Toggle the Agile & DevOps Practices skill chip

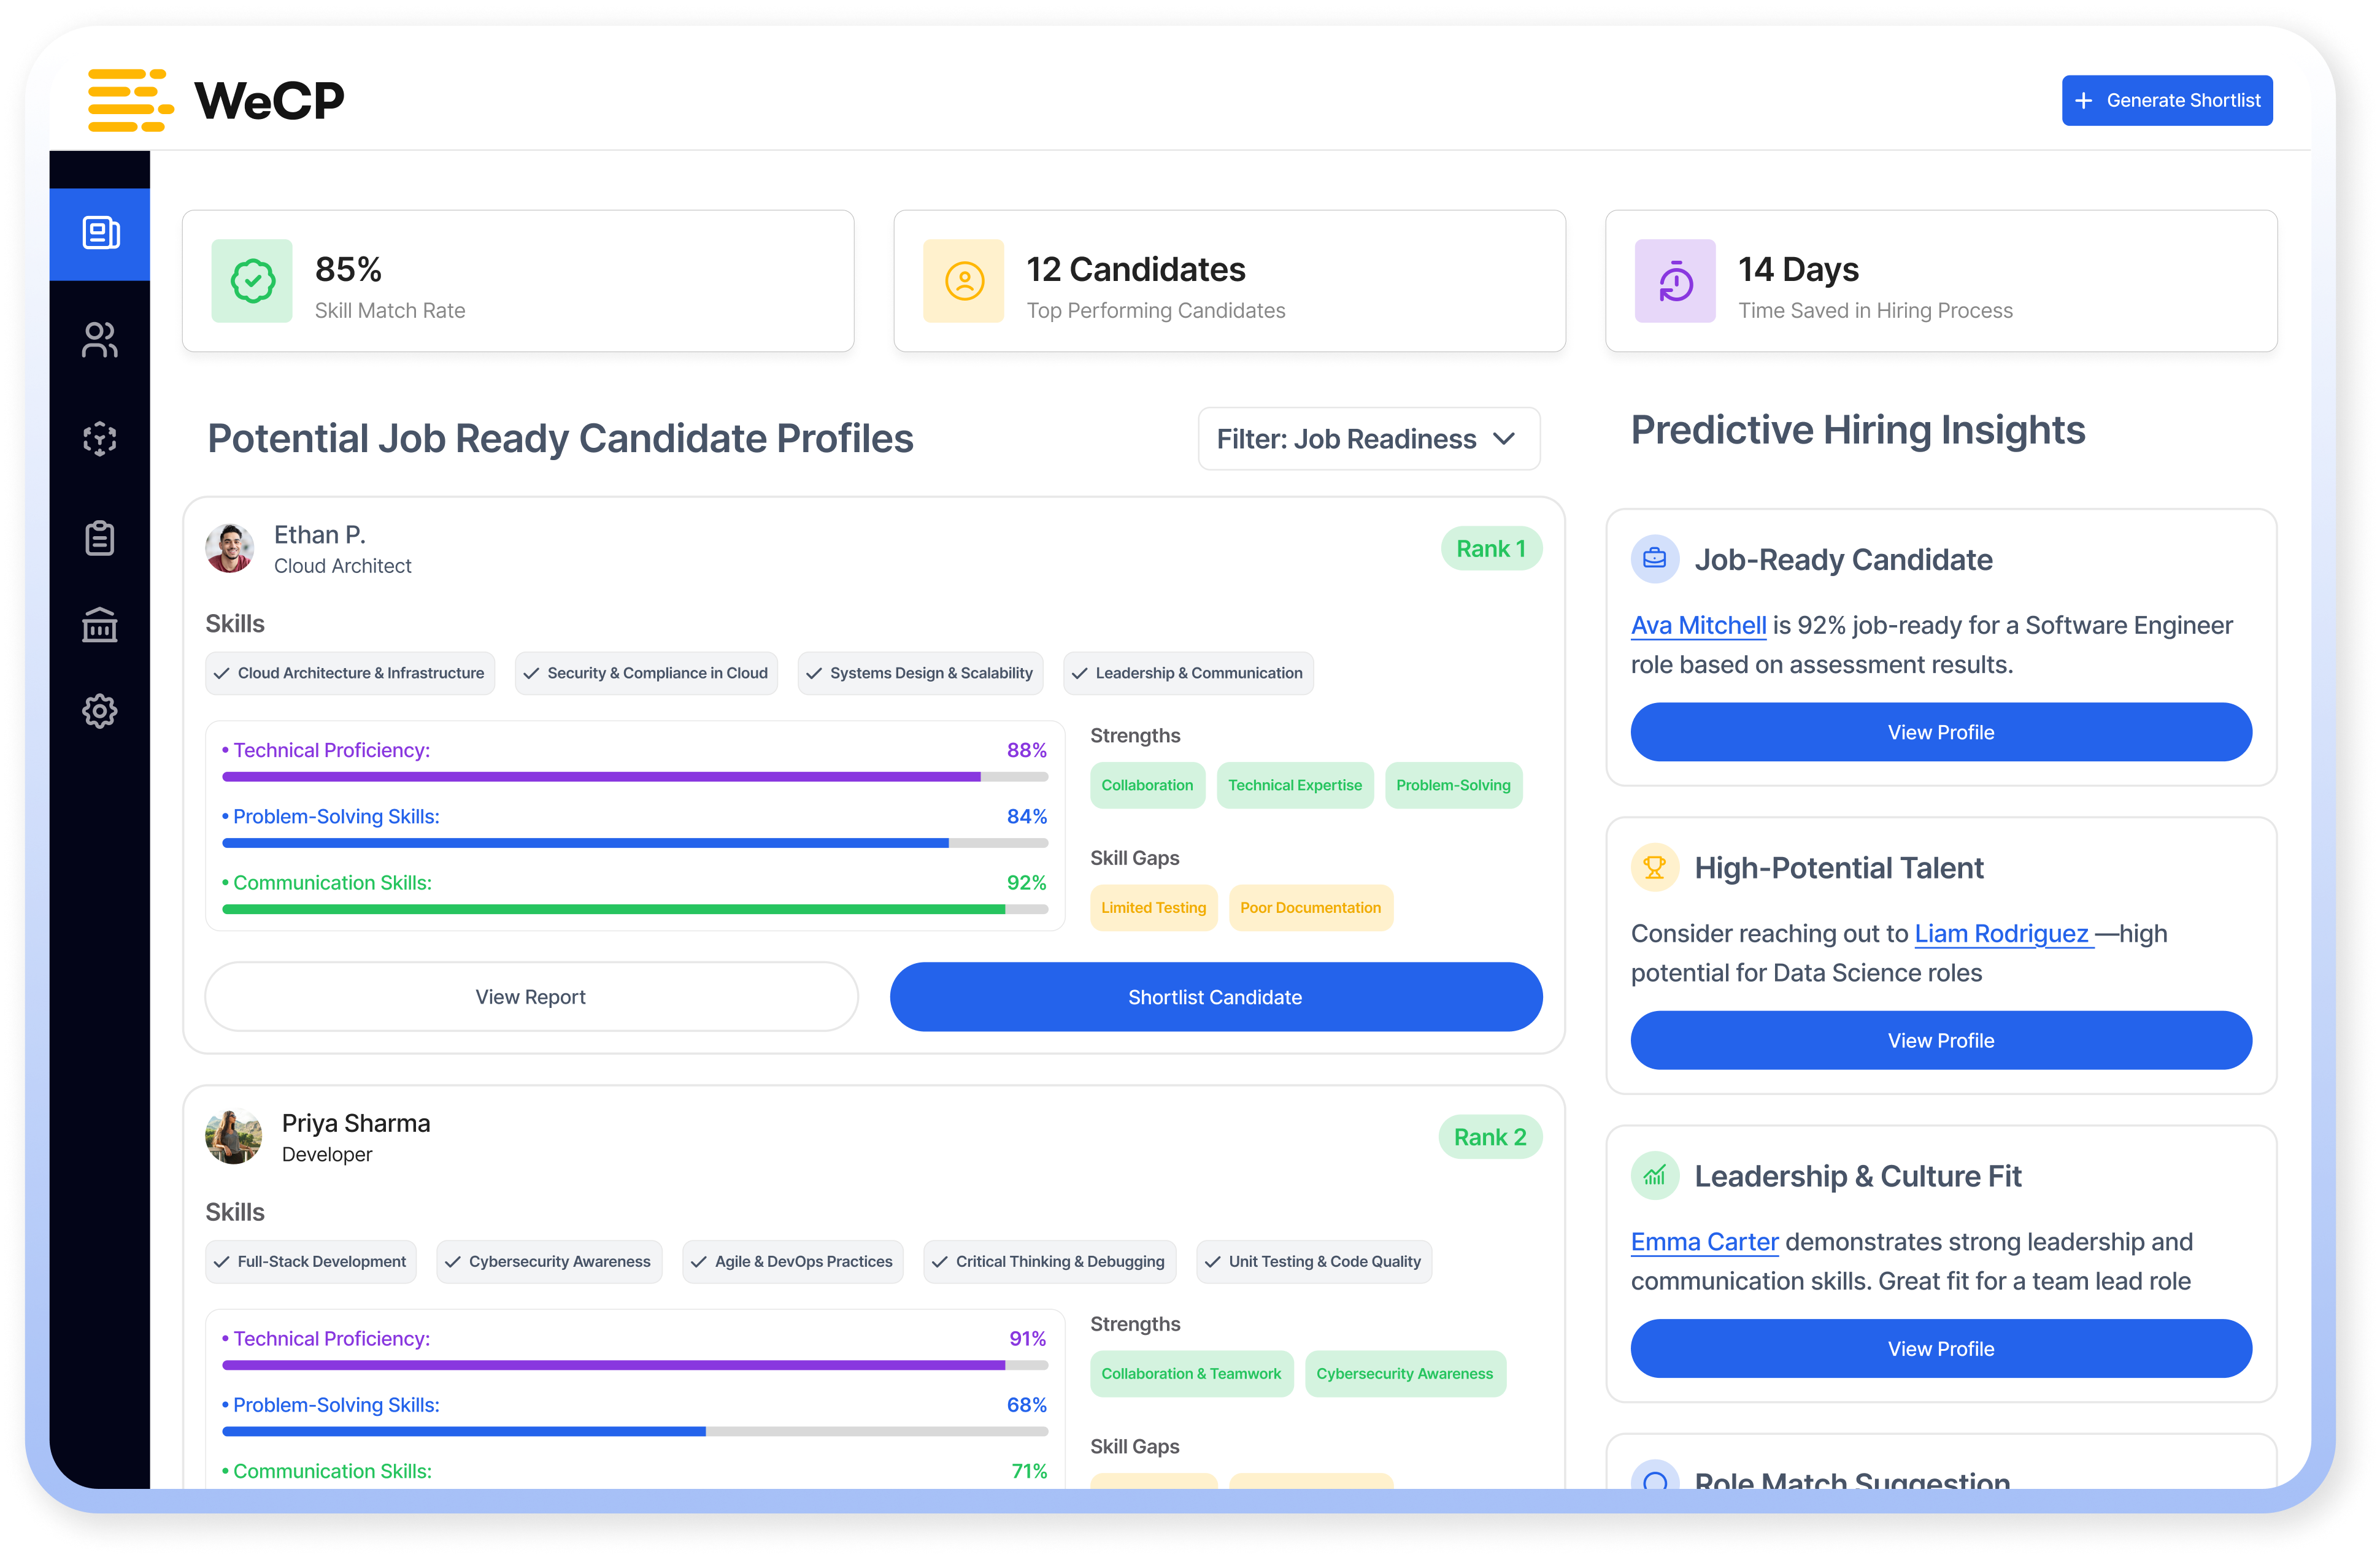(793, 1262)
